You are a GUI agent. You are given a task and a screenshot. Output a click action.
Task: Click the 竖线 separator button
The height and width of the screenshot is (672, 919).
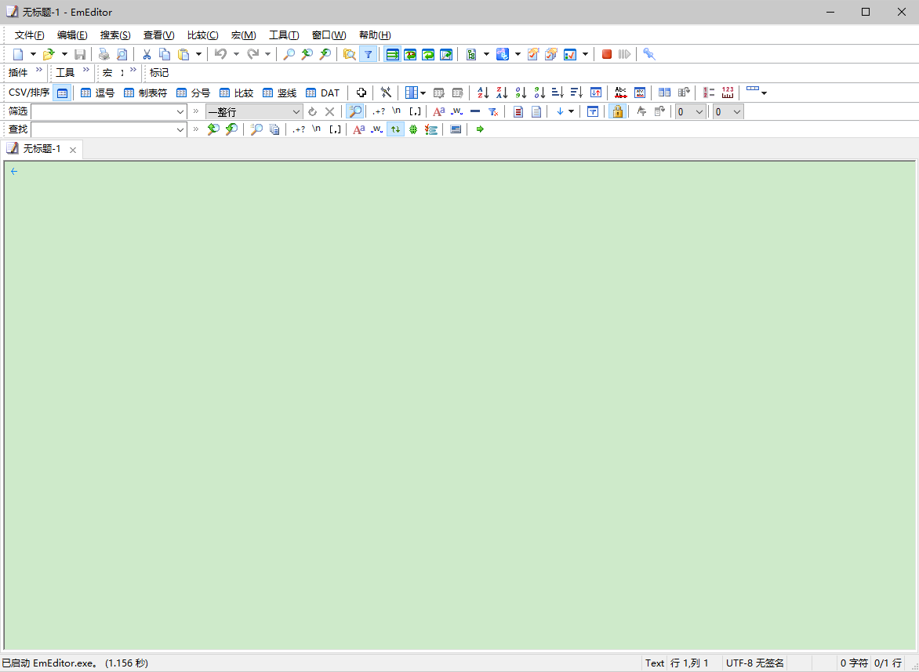click(280, 93)
